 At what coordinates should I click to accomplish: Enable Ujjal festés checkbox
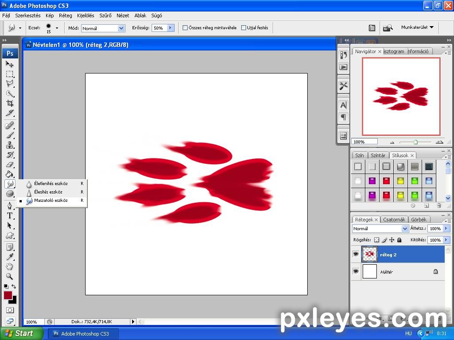[243, 28]
